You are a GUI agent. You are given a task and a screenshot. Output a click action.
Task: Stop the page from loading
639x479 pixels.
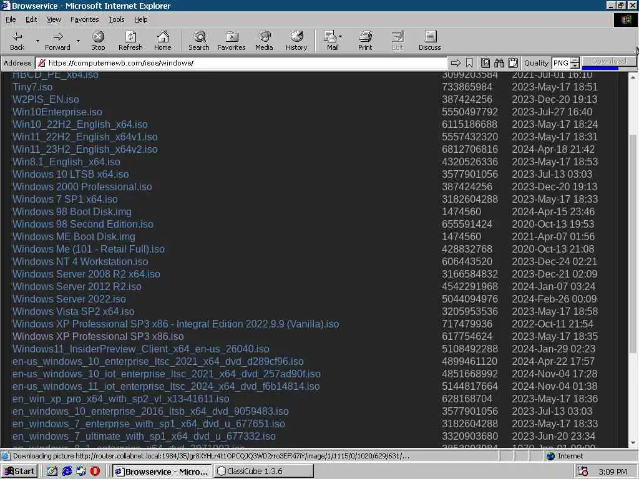[x=98, y=41]
